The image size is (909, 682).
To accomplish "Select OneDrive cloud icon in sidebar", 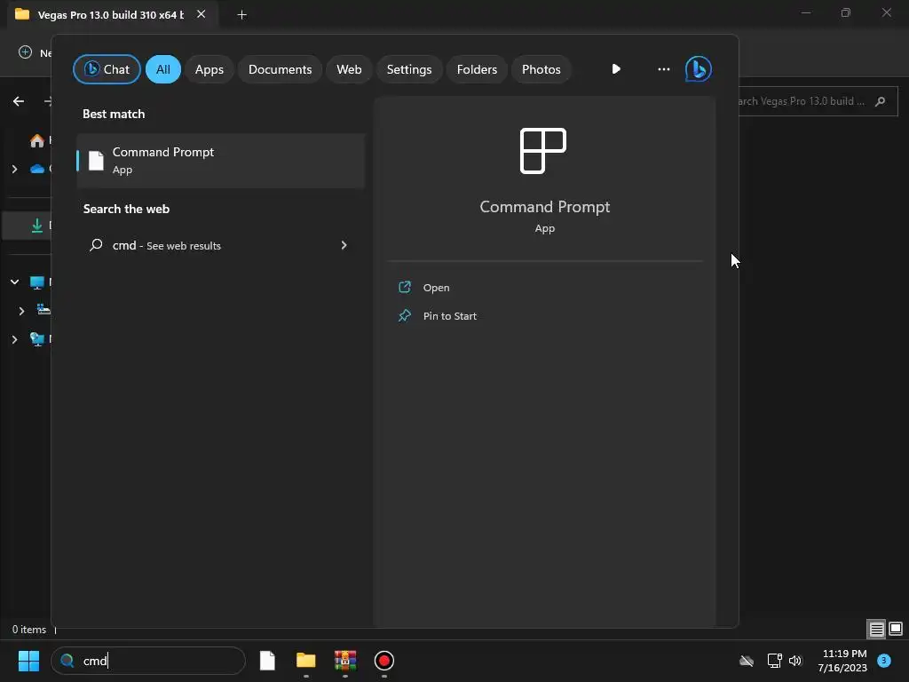I will point(37,169).
